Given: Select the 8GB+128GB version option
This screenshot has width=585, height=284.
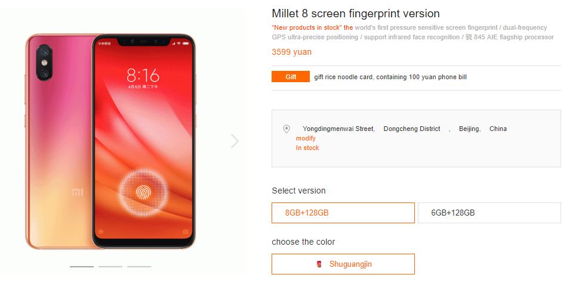Looking at the screenshot, I should click(x=343, y=213).
